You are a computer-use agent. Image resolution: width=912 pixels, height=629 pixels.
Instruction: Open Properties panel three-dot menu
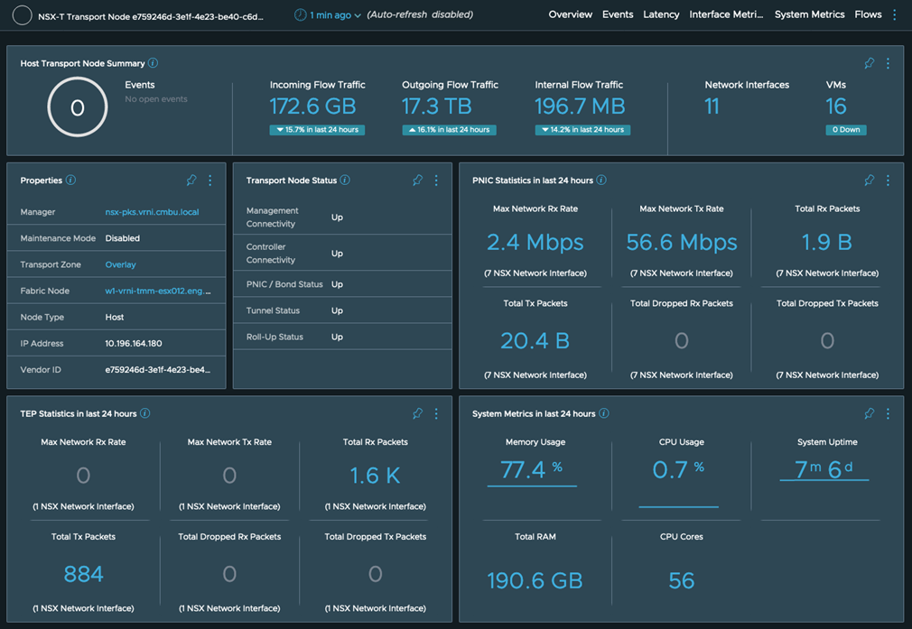[x=210, y=180]
